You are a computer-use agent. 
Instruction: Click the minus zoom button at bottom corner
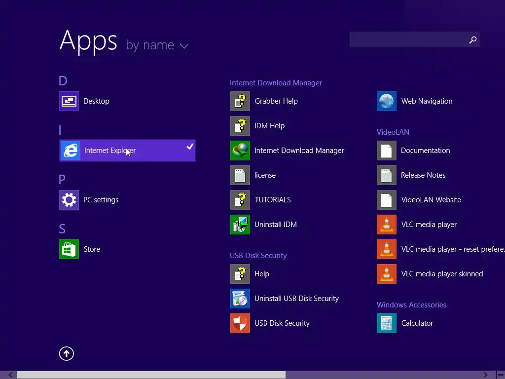coord(501,375)
